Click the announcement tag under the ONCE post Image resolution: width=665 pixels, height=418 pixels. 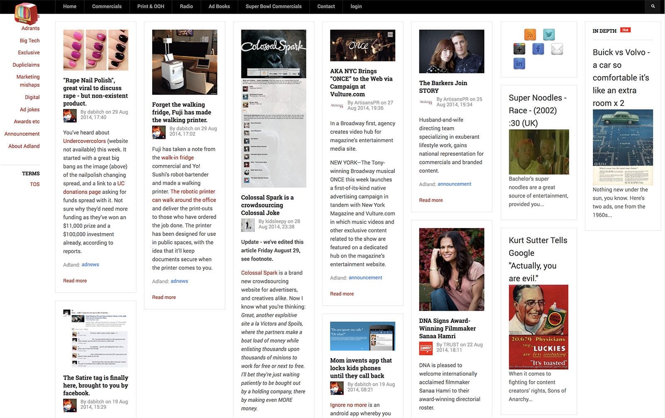pos(365,278)
